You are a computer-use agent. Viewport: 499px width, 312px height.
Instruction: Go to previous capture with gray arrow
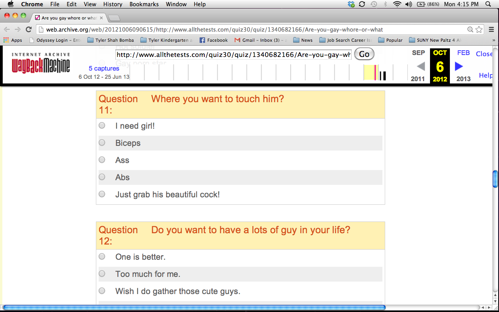click(x=421, y=66)
